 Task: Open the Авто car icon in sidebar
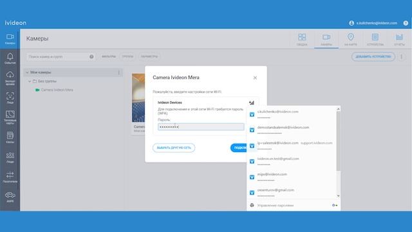click(x=10, y=197)
